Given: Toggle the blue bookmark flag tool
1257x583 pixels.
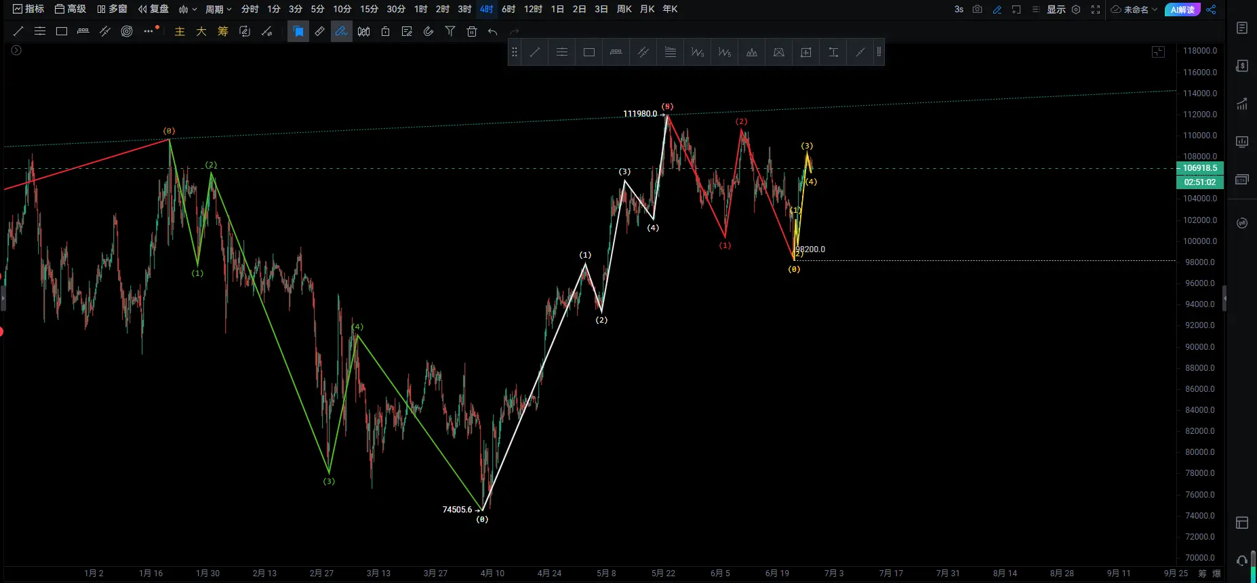Looking at the screenshot, I should point(298,31).
